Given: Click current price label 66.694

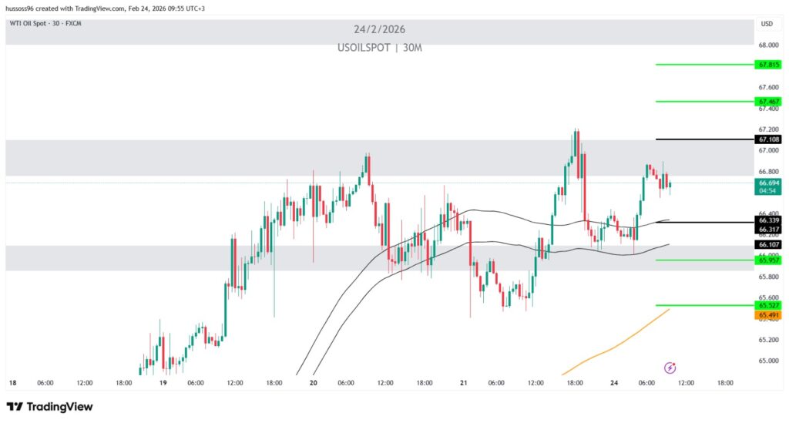Looking at the screenshot, I should (769, 183).
